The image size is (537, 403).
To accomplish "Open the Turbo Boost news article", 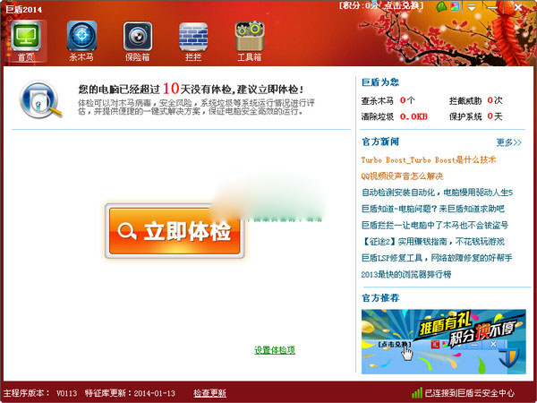I will click(x=428, y=159).
